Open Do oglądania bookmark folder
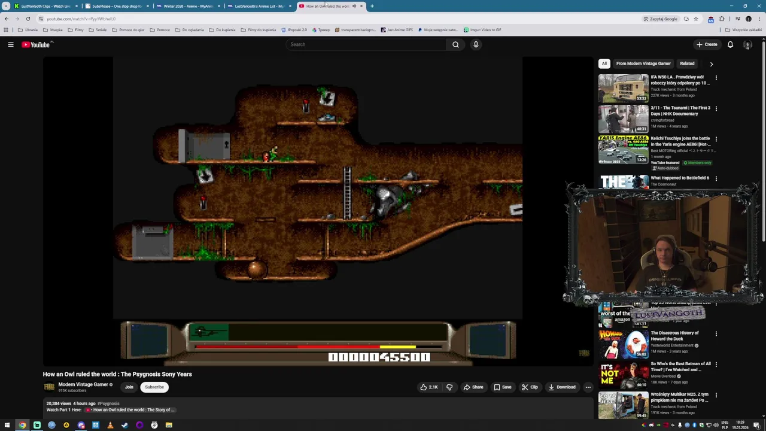766x431 pixels. [x=189, y=29]
